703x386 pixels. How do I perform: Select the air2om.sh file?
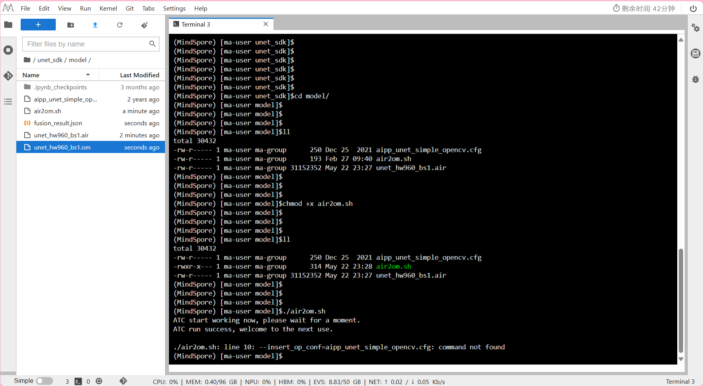91,111
